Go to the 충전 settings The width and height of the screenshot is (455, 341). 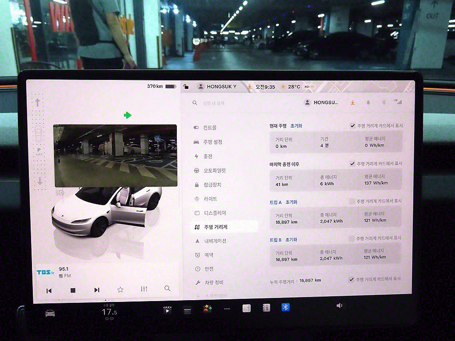pyautogui.click(x=203, y=156)
